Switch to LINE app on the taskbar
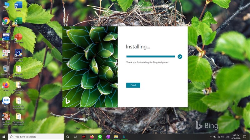The height and width of the screenshot is (140, 250). tap(100, 137)
